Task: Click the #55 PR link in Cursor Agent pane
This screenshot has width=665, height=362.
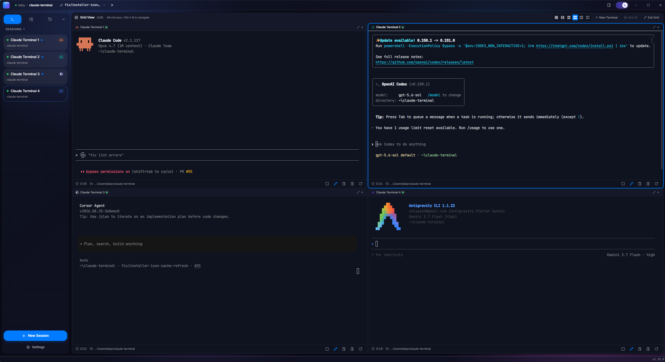Action: tap(197, 266)
